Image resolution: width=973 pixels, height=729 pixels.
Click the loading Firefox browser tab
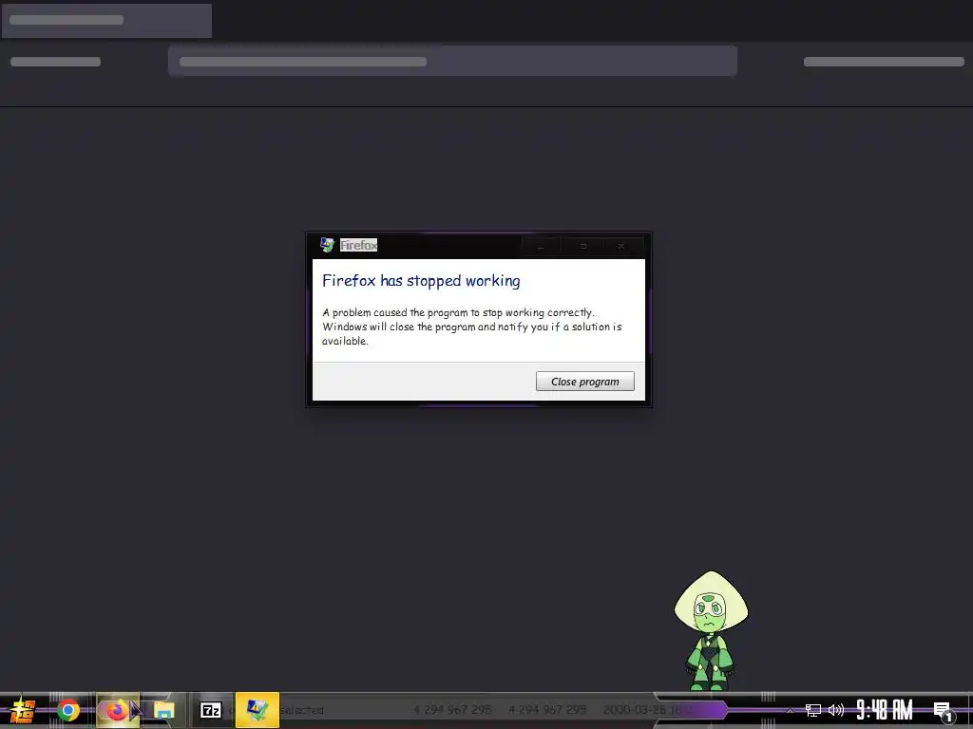click(106, 21)
